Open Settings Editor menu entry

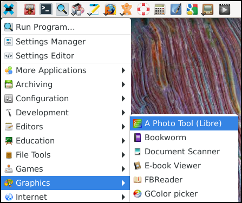tap(66, 56)
